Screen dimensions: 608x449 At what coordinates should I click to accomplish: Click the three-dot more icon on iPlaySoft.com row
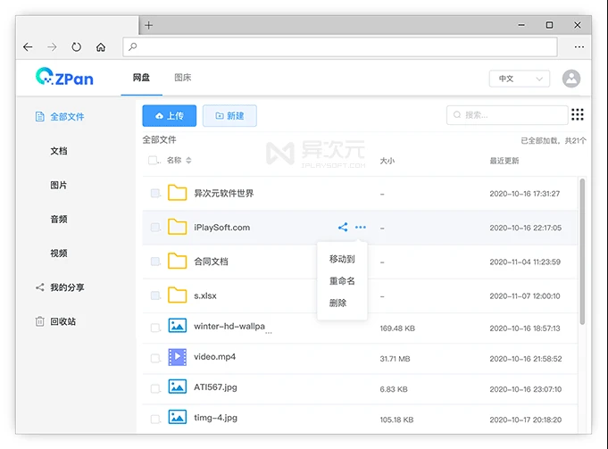(360, 228)
